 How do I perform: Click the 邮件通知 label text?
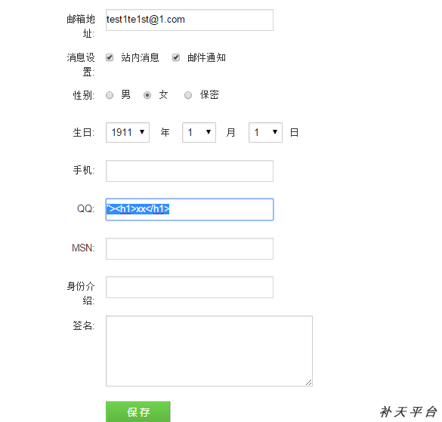tap(206, 57)
